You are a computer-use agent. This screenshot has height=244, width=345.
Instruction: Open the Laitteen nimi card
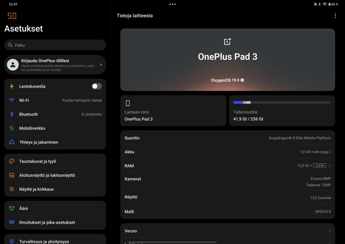pyautogui.click(x=173, y=111)
